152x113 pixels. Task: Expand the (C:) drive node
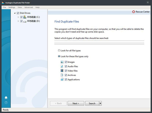point(18,17)
